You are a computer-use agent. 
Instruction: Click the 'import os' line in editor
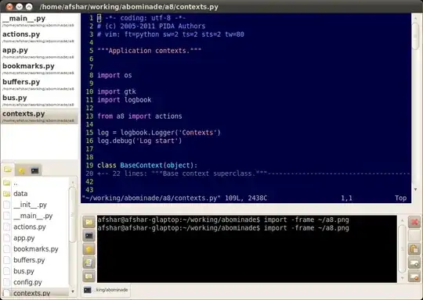tap(114, 75)
